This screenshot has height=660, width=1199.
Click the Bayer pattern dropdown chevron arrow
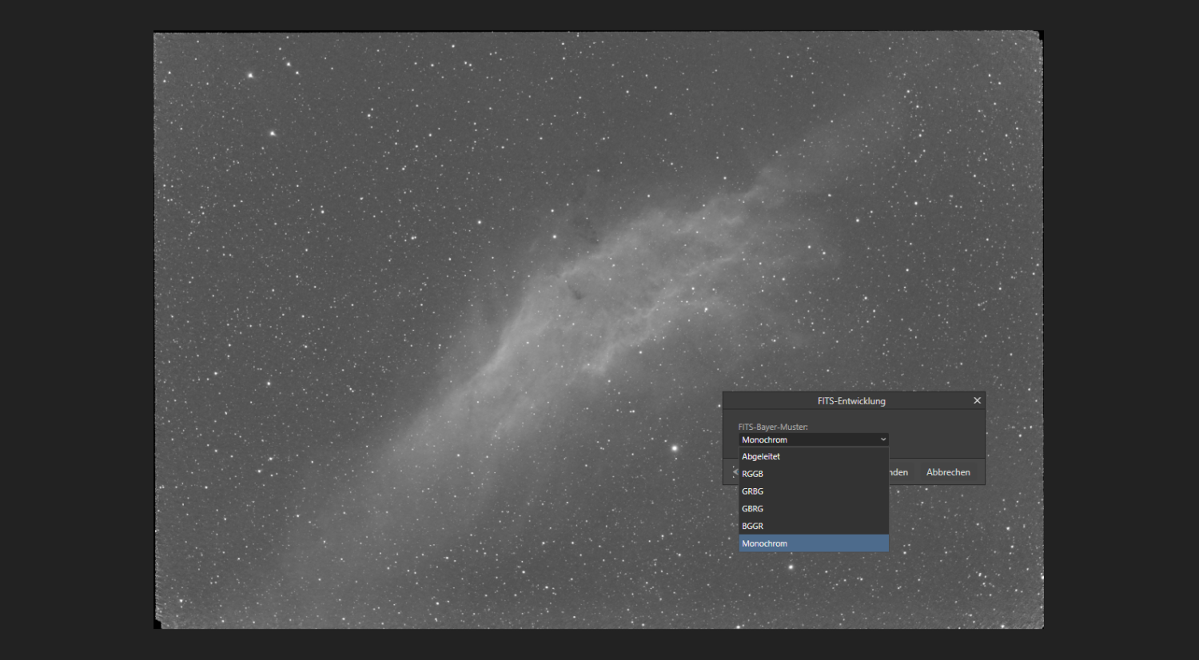click(882, 439)
